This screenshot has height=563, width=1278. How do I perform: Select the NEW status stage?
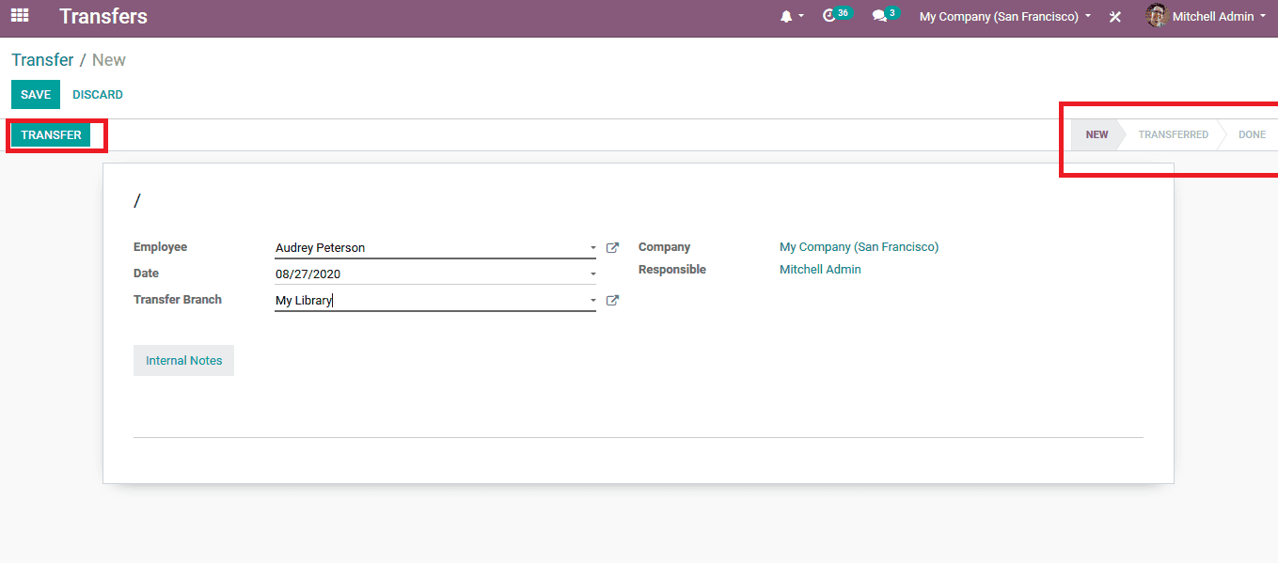pos(1097,134)
